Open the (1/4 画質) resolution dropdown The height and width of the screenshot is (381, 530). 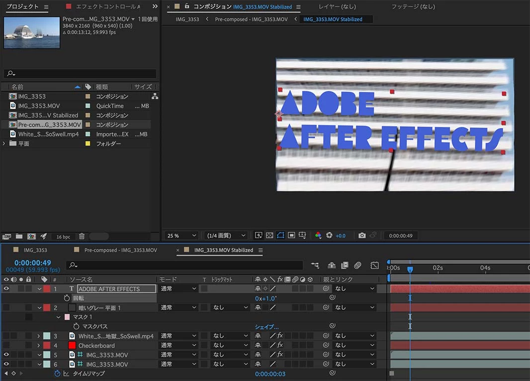point(226,236)
